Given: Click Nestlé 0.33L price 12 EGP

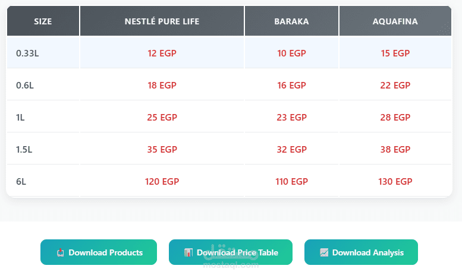Looking at the screenshot, I should [162, 53].
